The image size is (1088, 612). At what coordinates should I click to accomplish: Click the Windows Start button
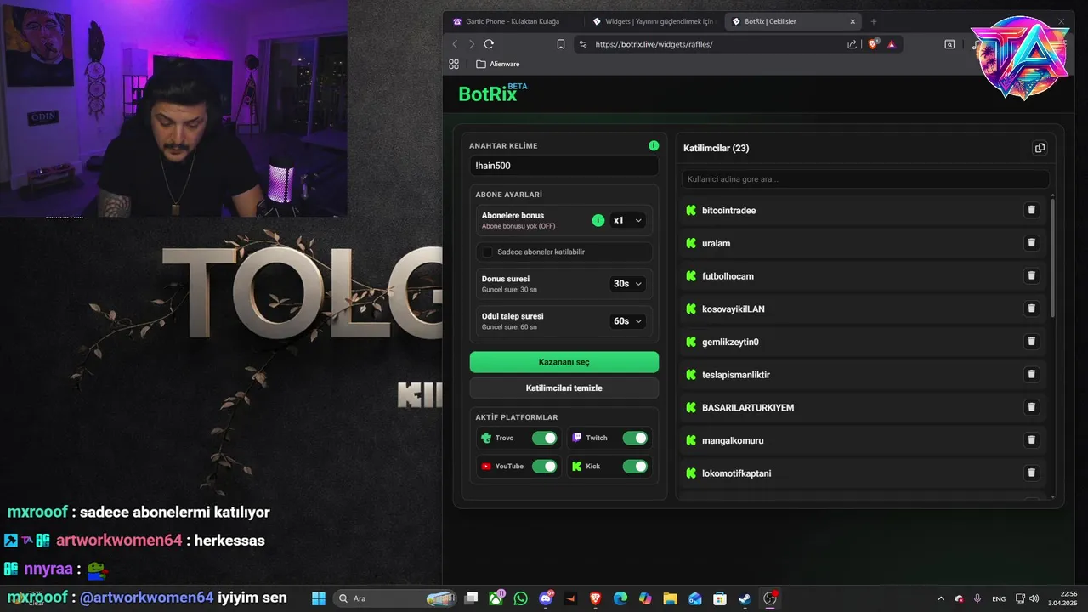[x=319, y=598]
